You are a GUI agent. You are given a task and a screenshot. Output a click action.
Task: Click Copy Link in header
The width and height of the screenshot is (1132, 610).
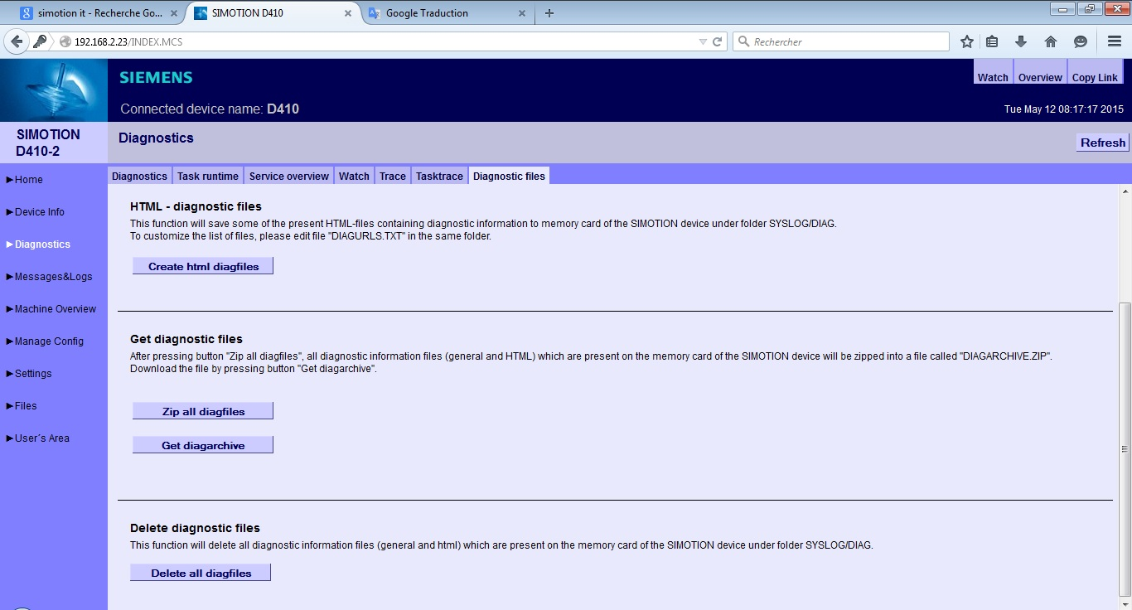pyautogui.click(x=1095, y=77)
